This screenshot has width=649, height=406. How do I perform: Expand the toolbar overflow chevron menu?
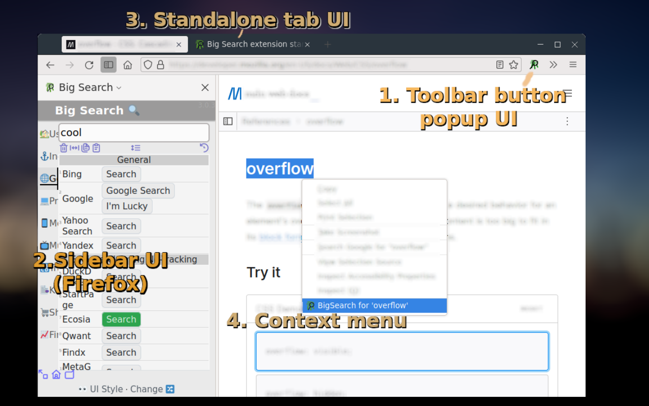point(553,65)
